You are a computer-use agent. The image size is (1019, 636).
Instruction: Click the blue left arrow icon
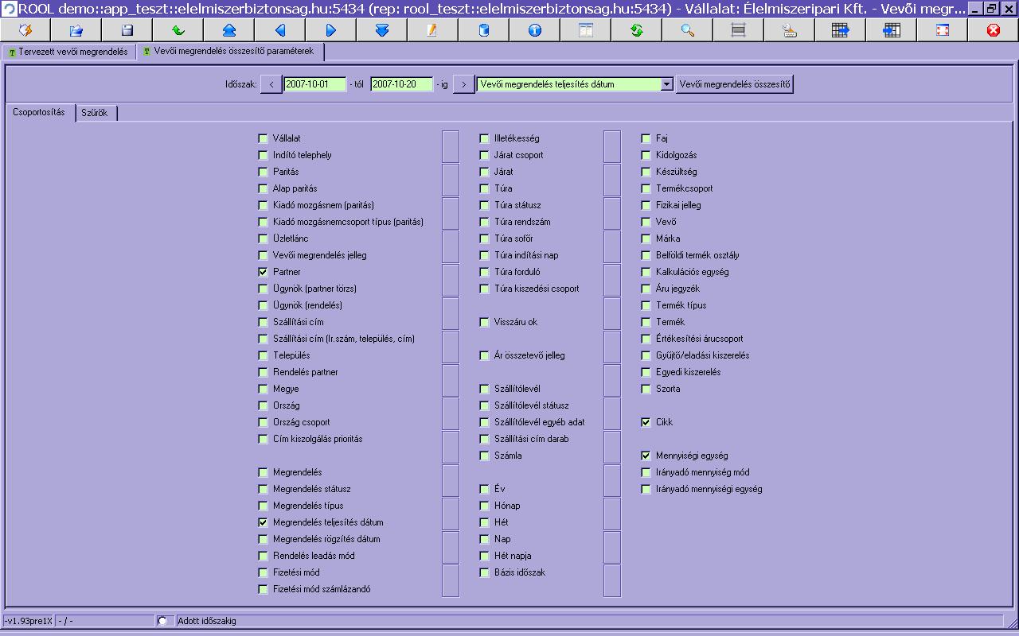click(280, 30)
